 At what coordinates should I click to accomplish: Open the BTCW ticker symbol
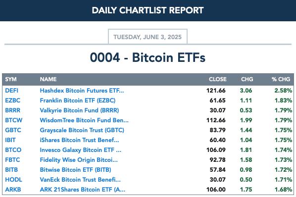[13, 120]
